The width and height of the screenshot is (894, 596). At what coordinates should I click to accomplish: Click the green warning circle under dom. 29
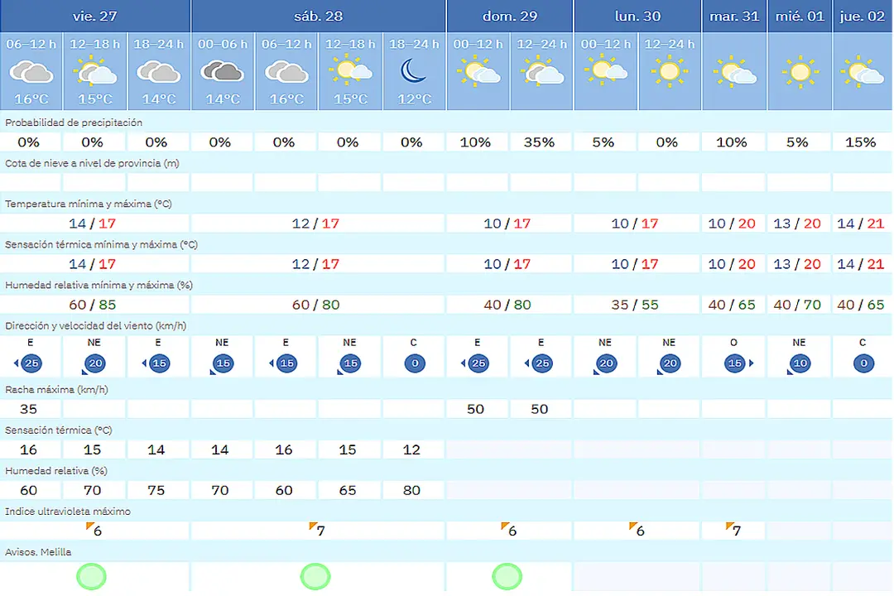click(507, 576)
